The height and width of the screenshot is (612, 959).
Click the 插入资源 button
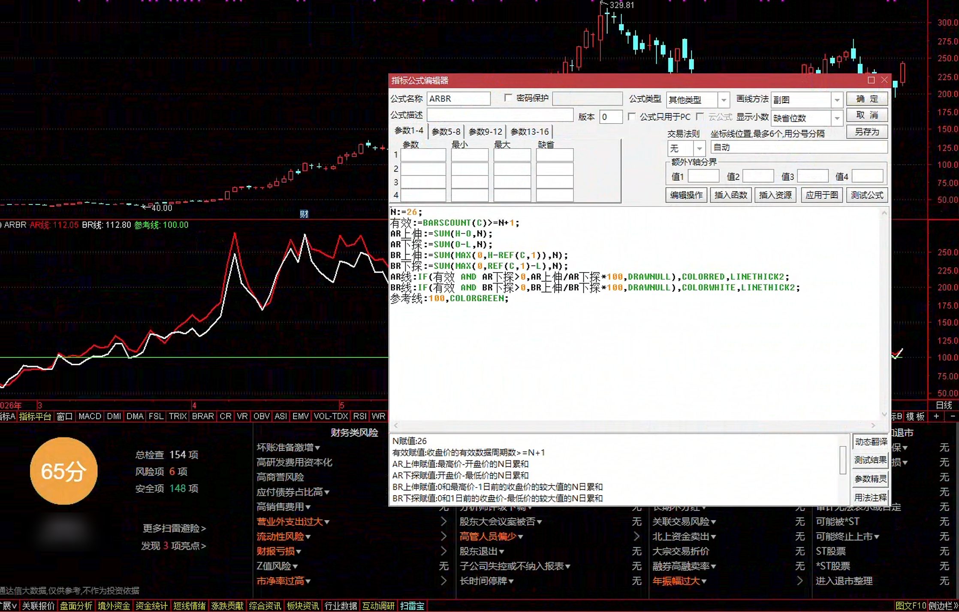coord(775,195)
